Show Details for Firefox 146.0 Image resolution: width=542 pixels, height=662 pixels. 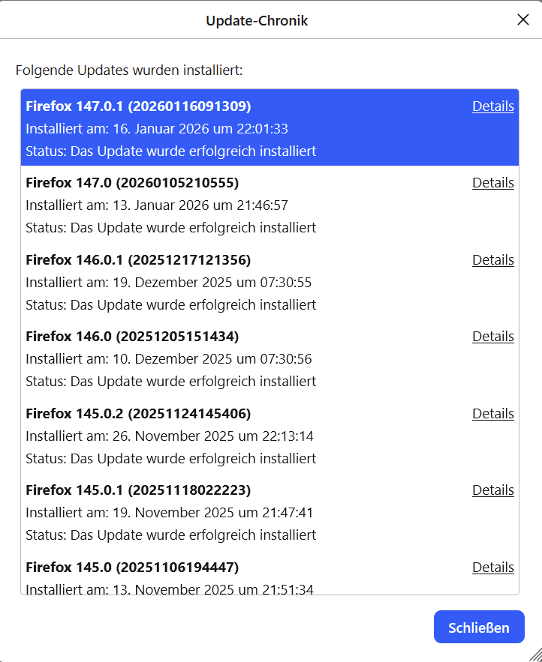click(492, 337)
